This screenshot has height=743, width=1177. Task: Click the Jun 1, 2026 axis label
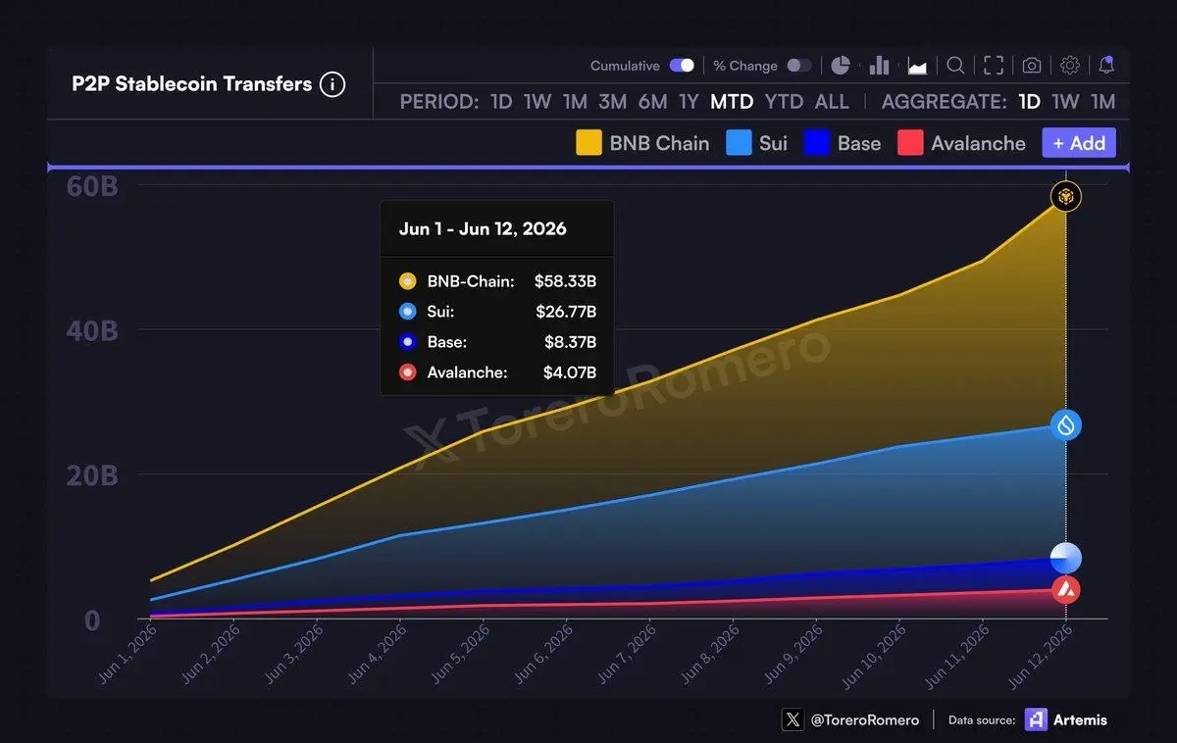(127, 655)
